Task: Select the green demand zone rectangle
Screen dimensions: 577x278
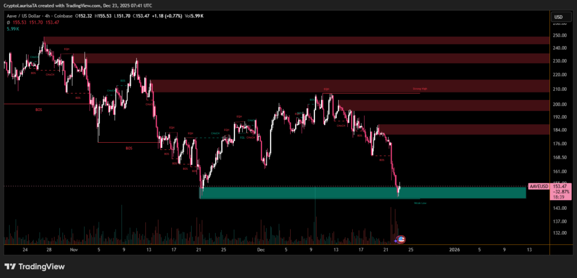Action: (361, 193)
